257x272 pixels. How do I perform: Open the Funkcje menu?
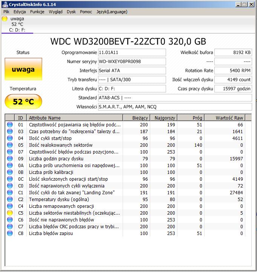click(37, 12)
